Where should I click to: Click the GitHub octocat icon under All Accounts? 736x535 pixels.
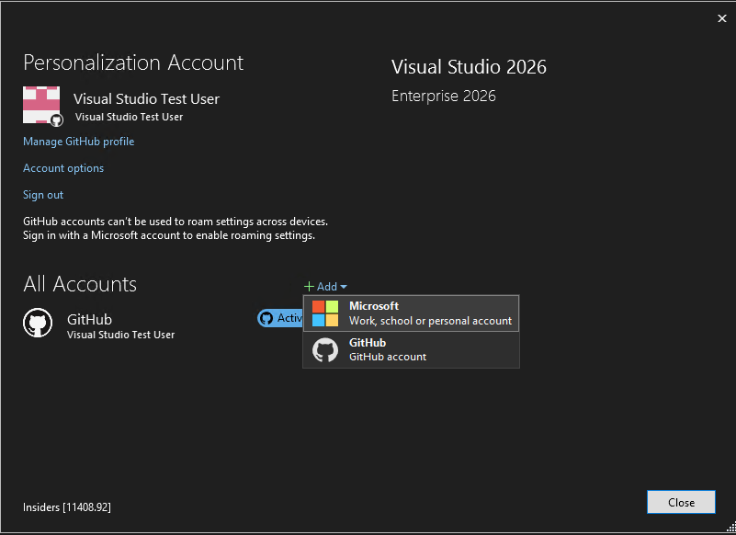point(38,324)
